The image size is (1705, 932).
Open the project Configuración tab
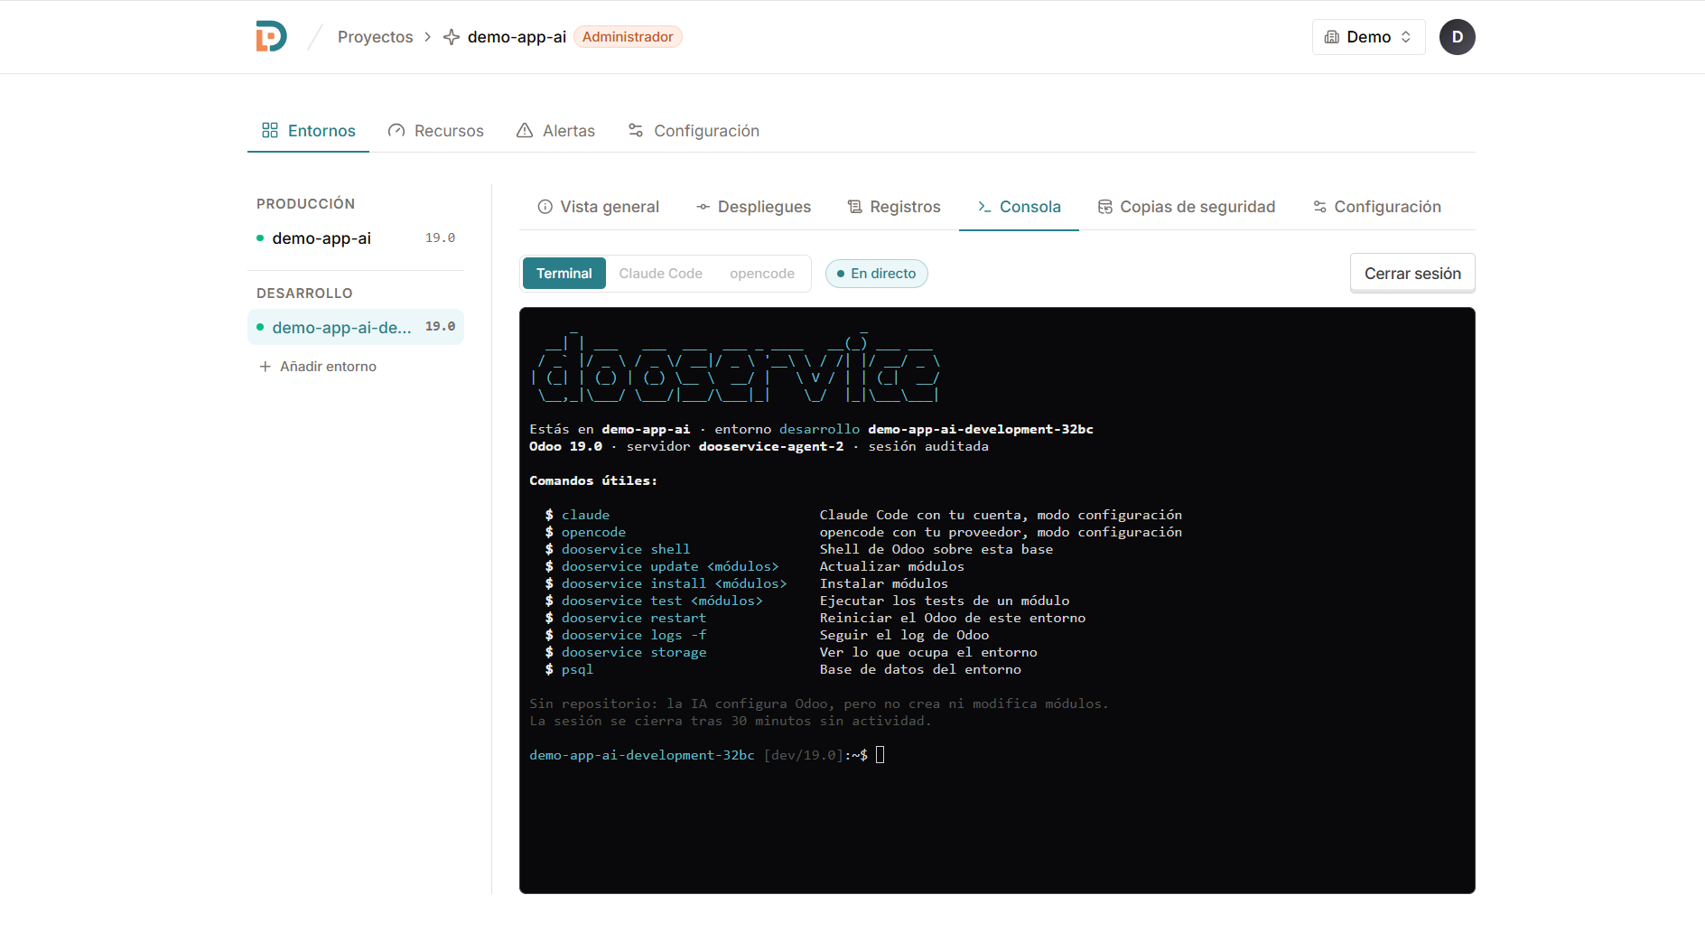[694, 131]
